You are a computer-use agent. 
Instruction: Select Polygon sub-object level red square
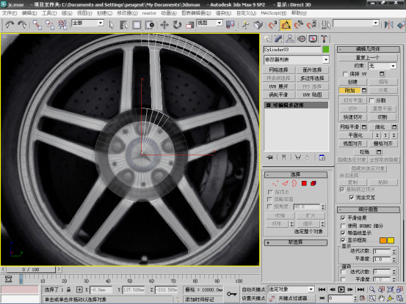coord(304,183)
